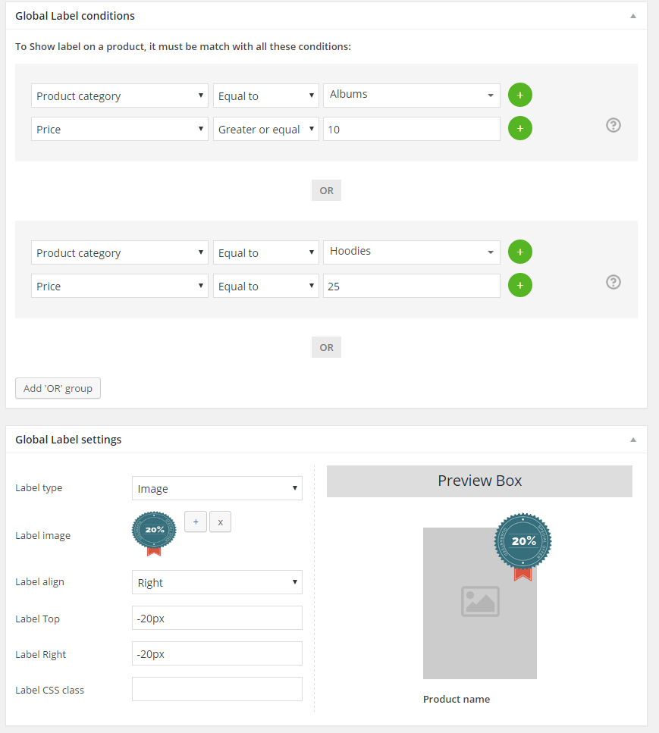Open the Hoodies value dropdown
The width and height of the screenshot is (659, 733).
point(412,252)
